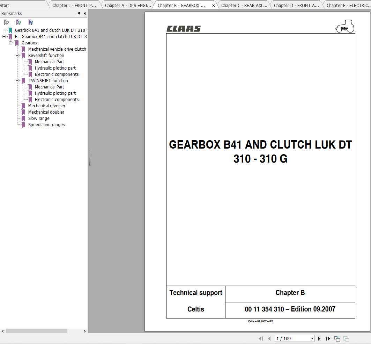
Task: Open Electronic components under TWINSHIFT function
Action: [57, 99]
